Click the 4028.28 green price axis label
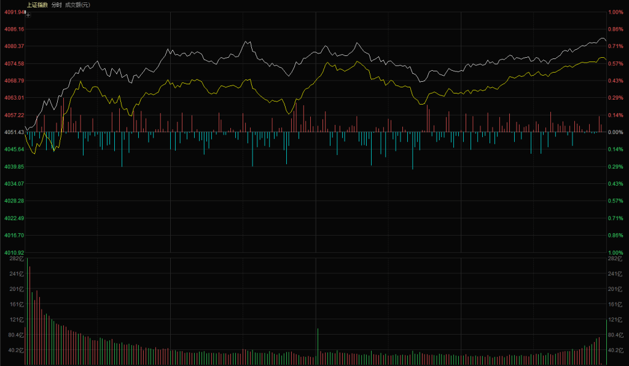 pyautogui.click(x=13, y=201)
